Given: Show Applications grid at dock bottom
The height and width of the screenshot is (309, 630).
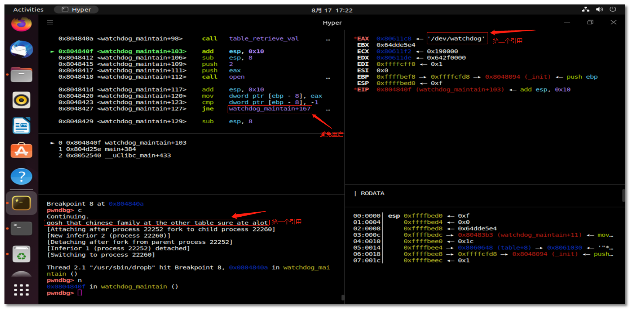Looking at the screenshot, I should click(21, 290).
